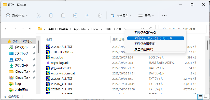The width and height of the screenshot is (210, 100).
Task: Open the 表示 view dropdown
Action: pyautogui.click(x=146, y=16)
